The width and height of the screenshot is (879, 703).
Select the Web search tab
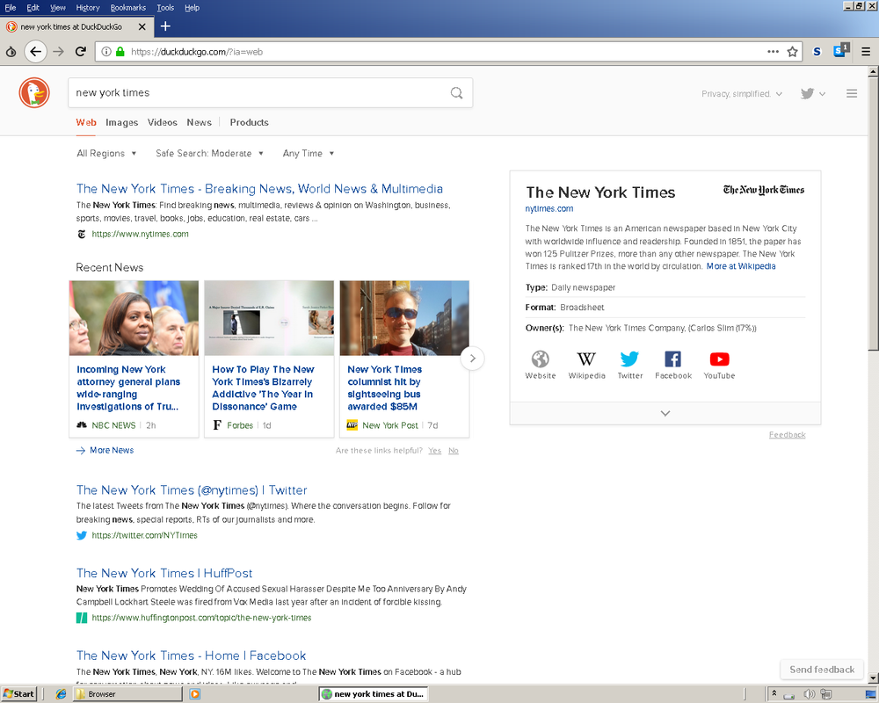click(x=86, y=122)
